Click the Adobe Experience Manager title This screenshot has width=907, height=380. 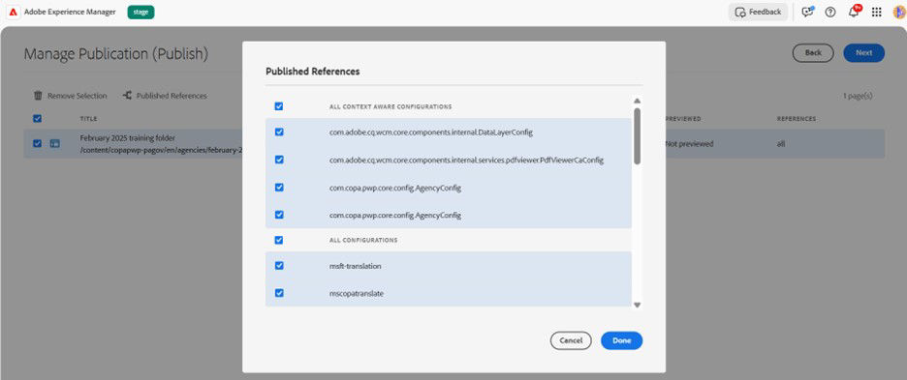point(70,13)
